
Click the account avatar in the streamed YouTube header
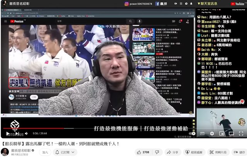click(188, 22)
